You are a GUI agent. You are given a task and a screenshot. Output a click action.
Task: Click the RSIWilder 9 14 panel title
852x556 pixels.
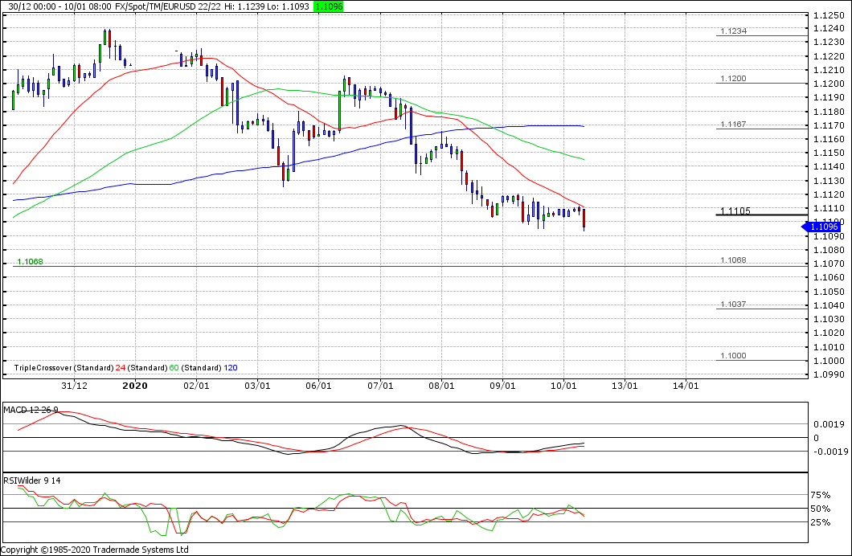coord(32,480)
